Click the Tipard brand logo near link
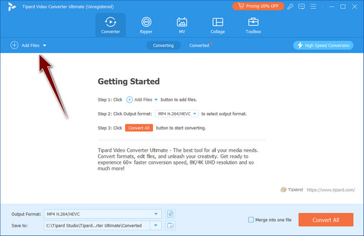 click(292, 190)
